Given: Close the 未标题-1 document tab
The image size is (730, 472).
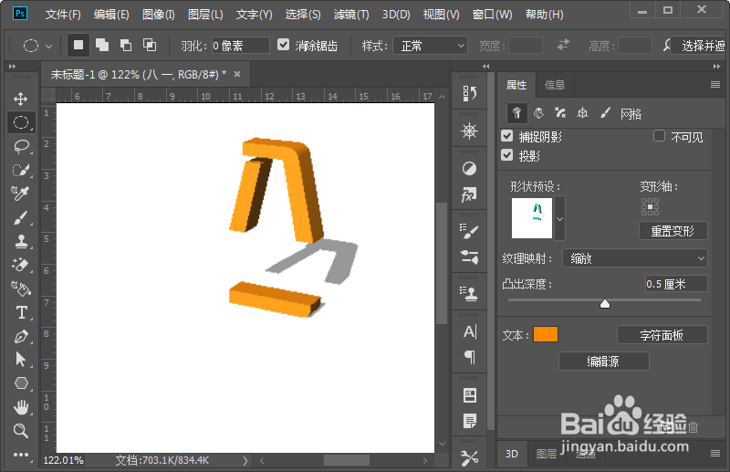Looking at the screenshot, I should click(x=237, y=74).
